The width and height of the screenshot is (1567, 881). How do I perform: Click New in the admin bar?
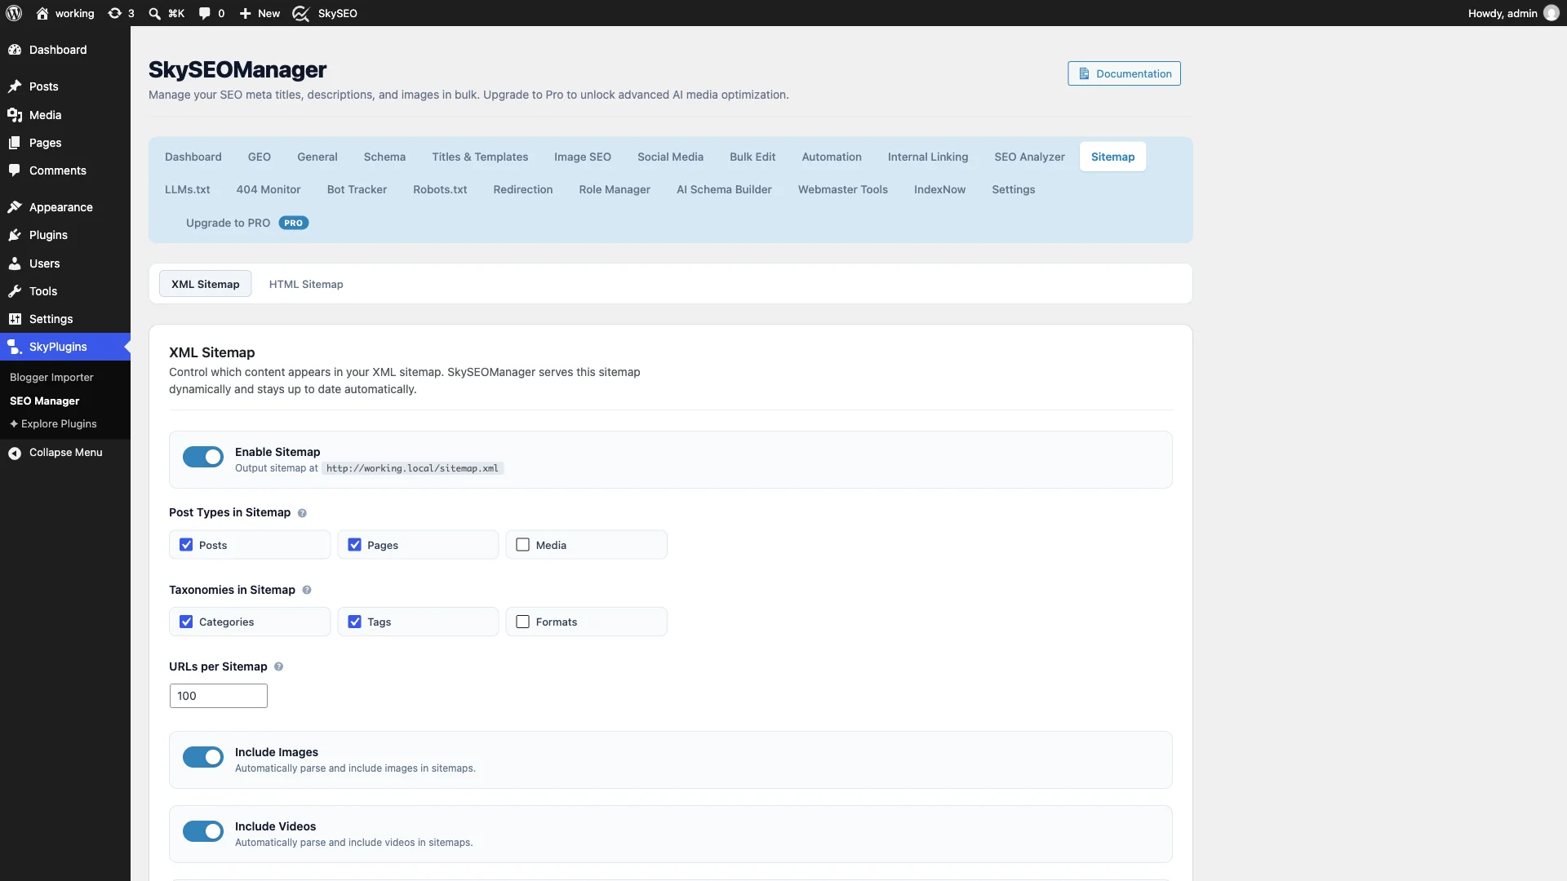(x=260, y=13)
